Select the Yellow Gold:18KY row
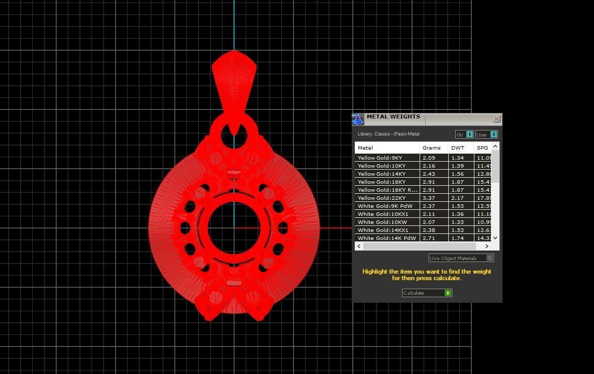This screenshot has height=374, width=594. [423, 182]
